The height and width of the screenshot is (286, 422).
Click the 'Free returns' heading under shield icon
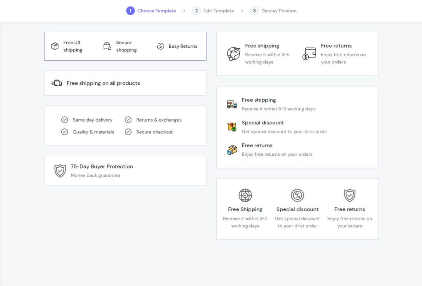349,209
